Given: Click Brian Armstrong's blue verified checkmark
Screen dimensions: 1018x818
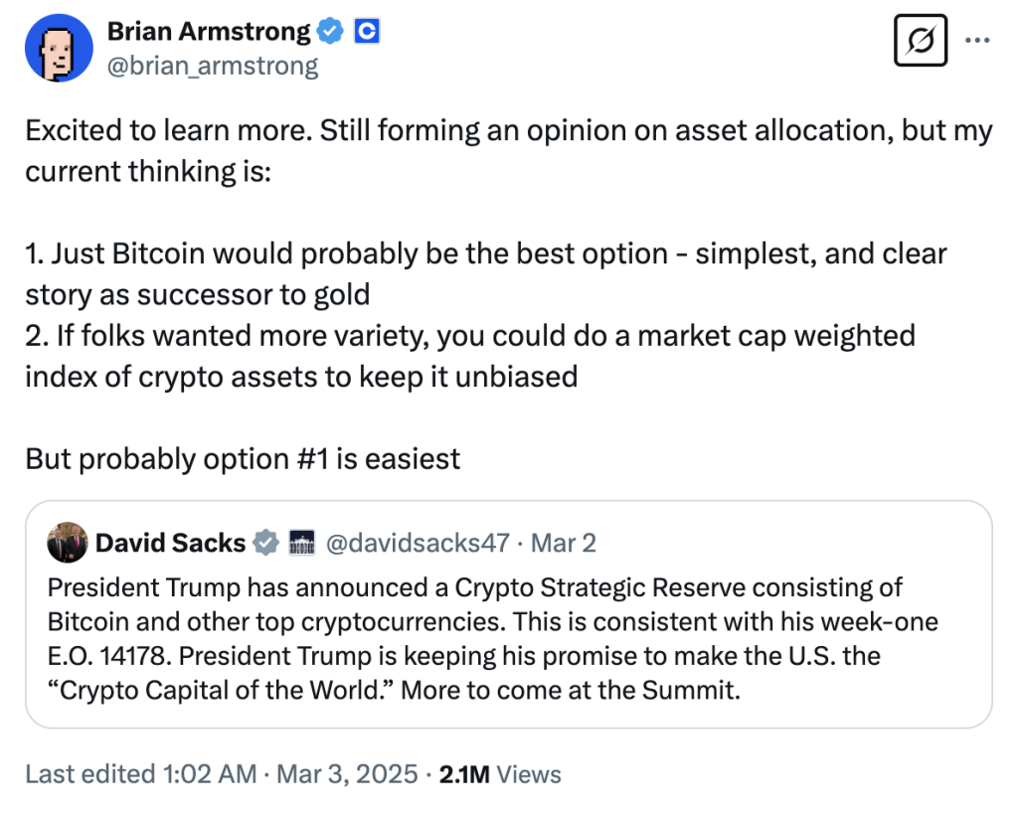Looking at the screenshot, I should [330, 31].
